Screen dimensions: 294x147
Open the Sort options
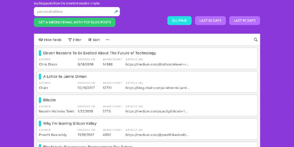[x=94, y=40]
